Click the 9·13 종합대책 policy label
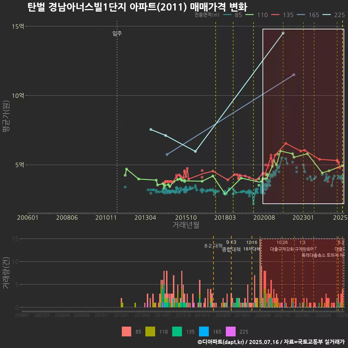The image size is (348, 348). pyautogui.click(x=231, y=246)
